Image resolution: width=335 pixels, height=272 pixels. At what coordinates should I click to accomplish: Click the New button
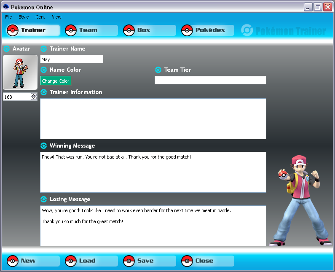tap(33, 261)
